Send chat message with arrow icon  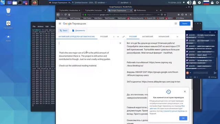pos(215,73)
